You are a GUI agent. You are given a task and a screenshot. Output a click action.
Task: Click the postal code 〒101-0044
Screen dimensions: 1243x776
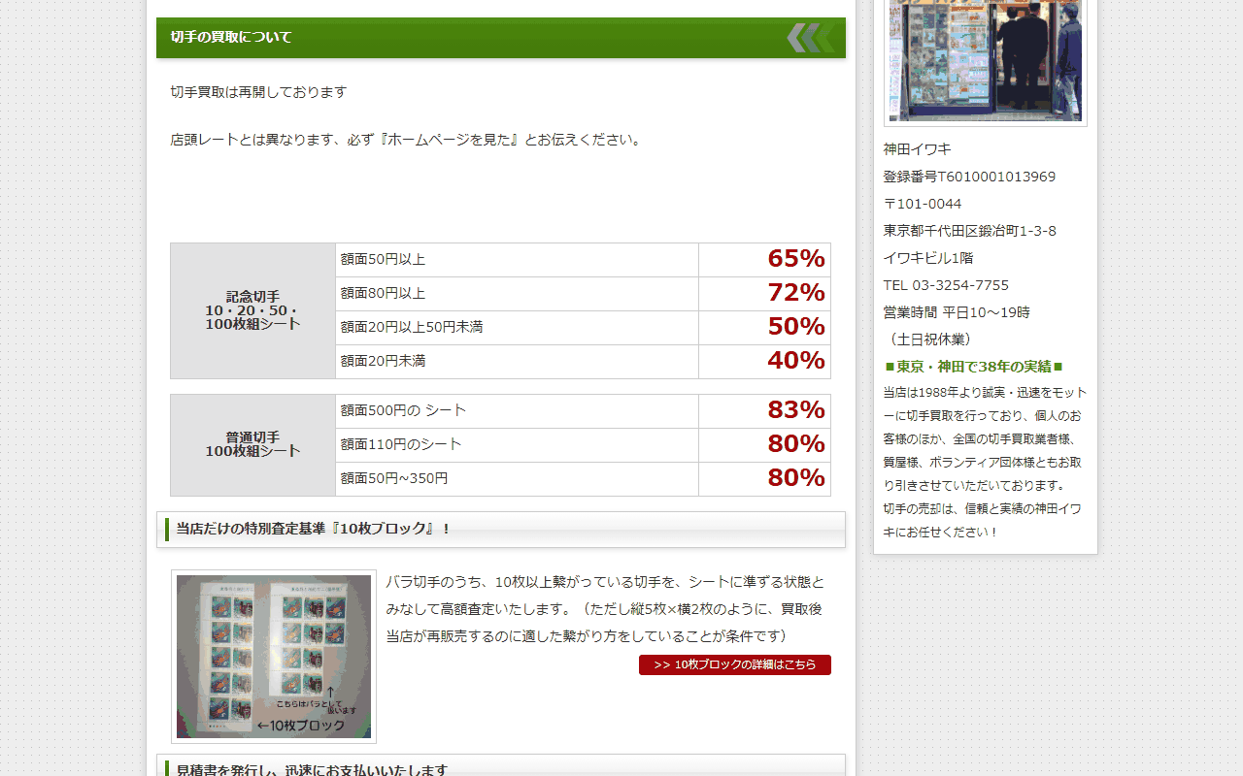[923, 204]
